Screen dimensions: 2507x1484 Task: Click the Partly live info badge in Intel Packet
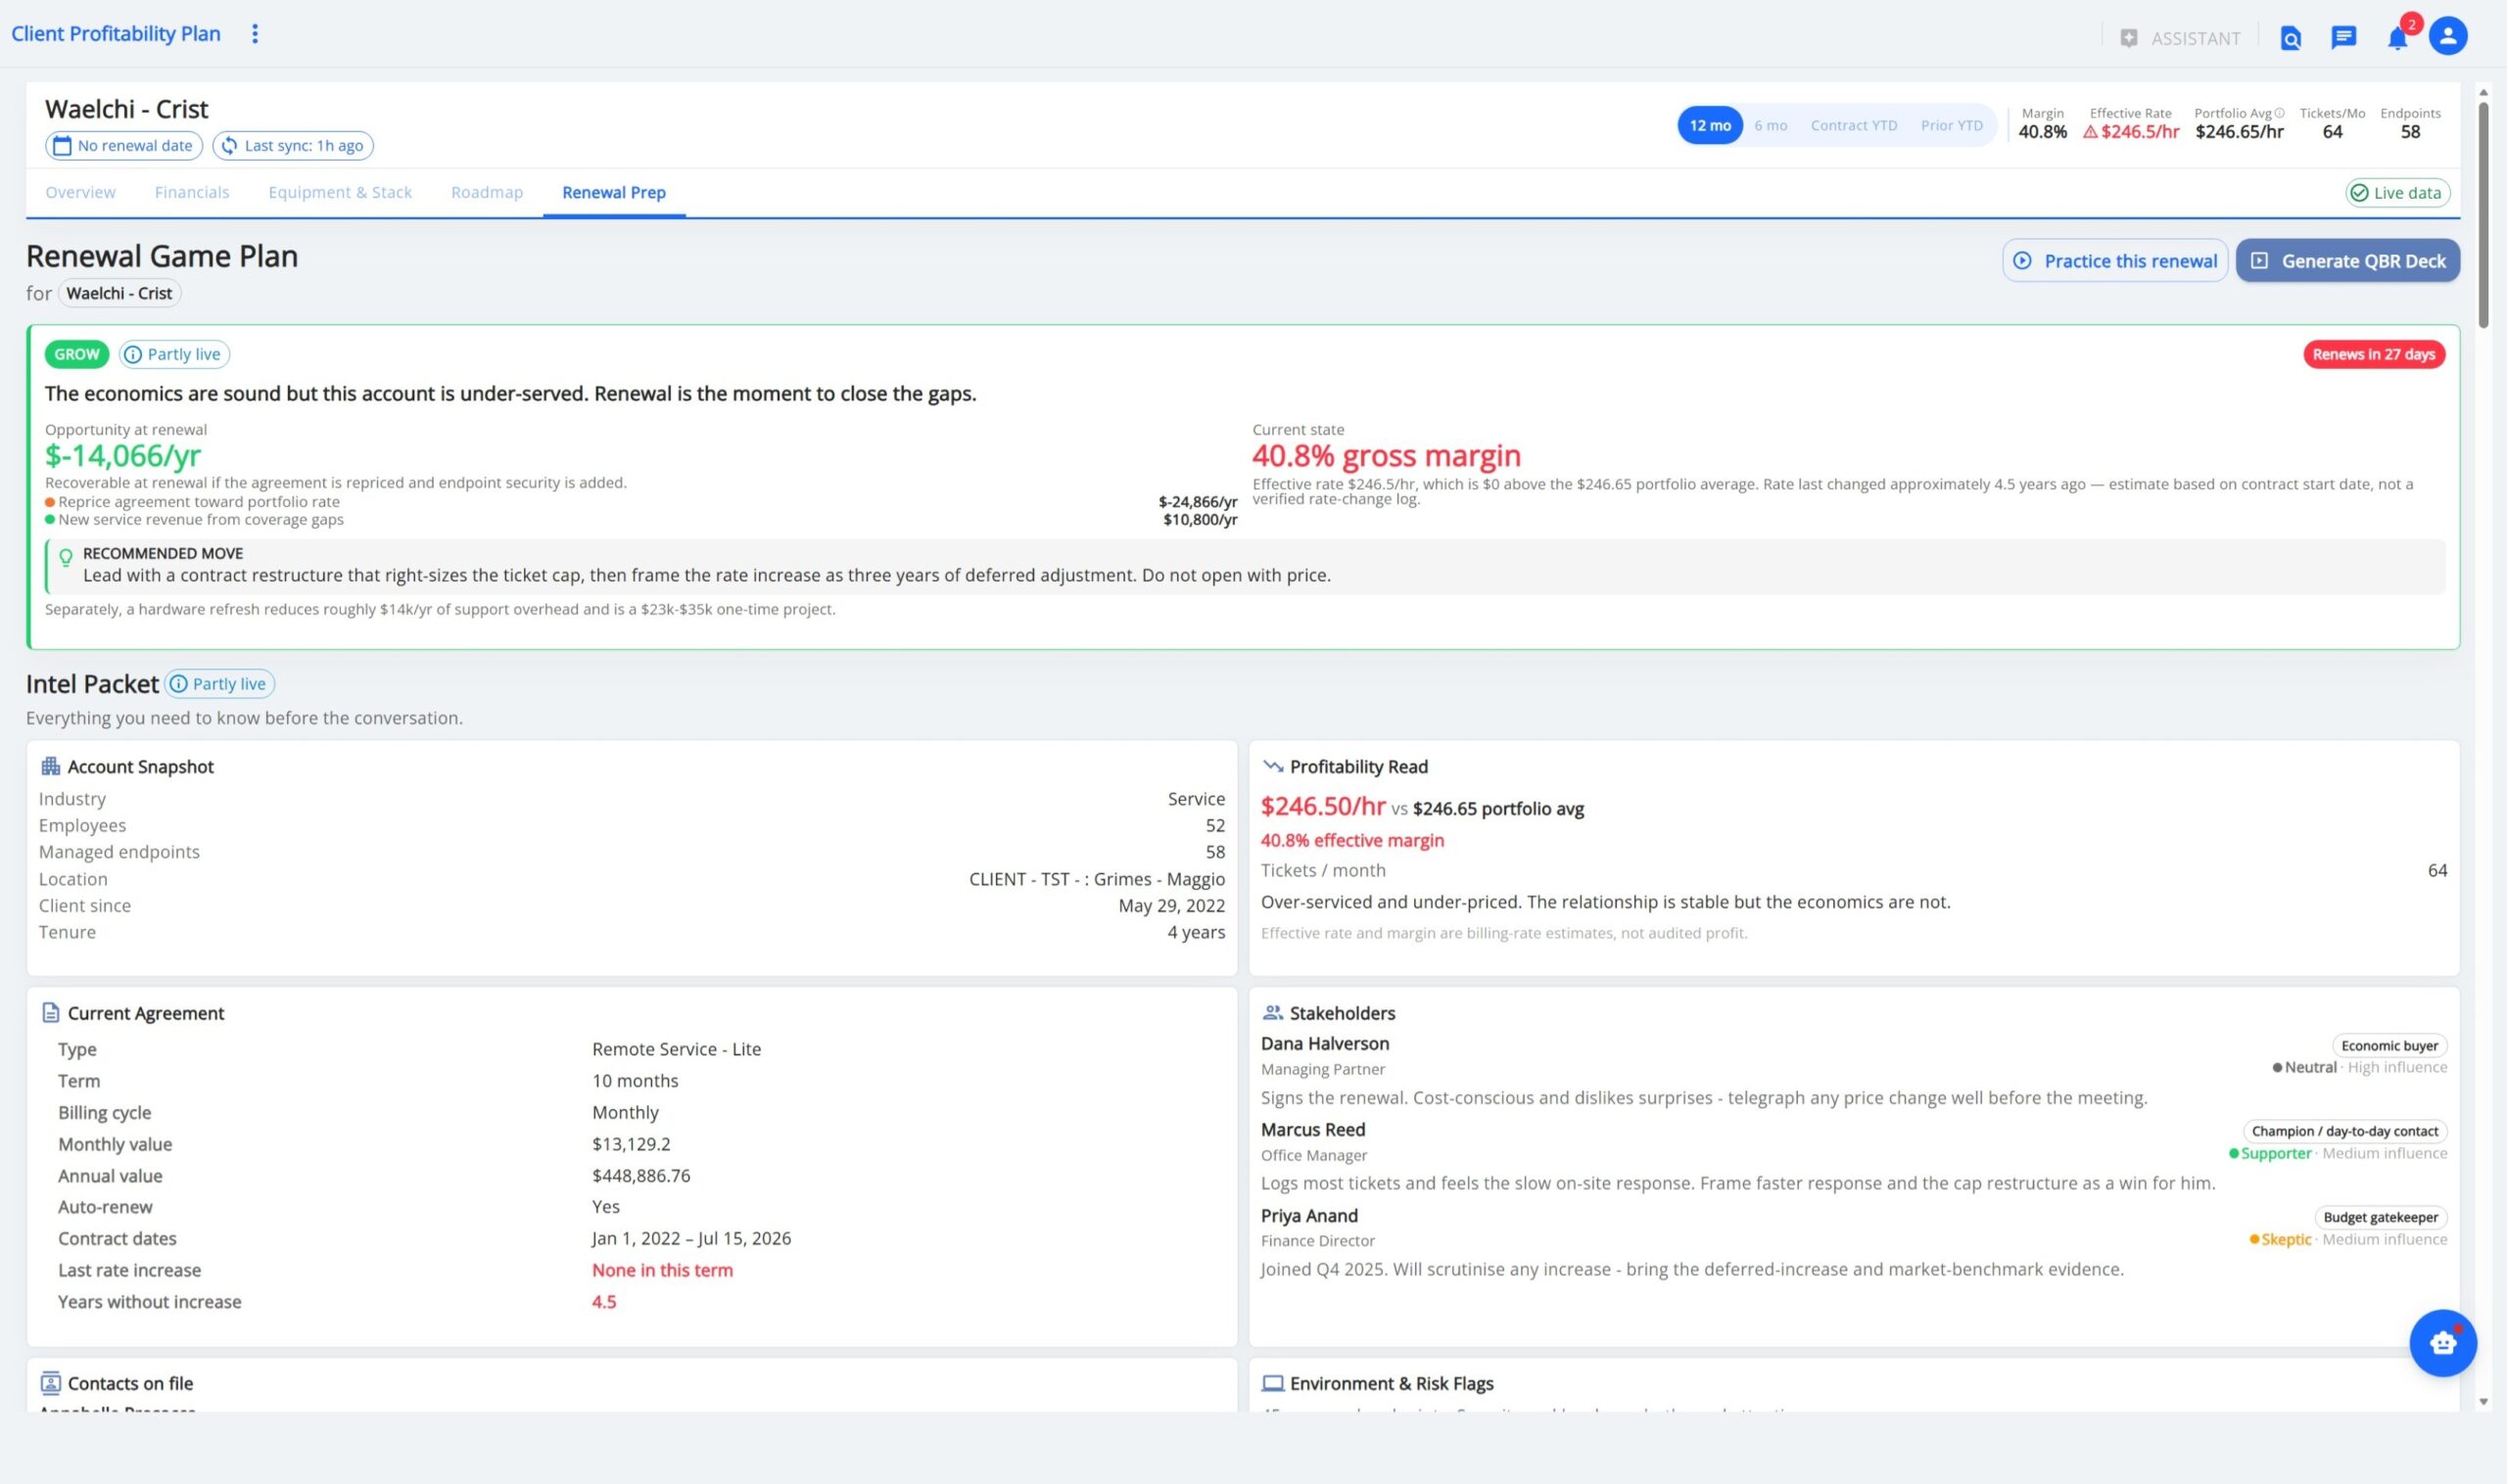(220, 683)
